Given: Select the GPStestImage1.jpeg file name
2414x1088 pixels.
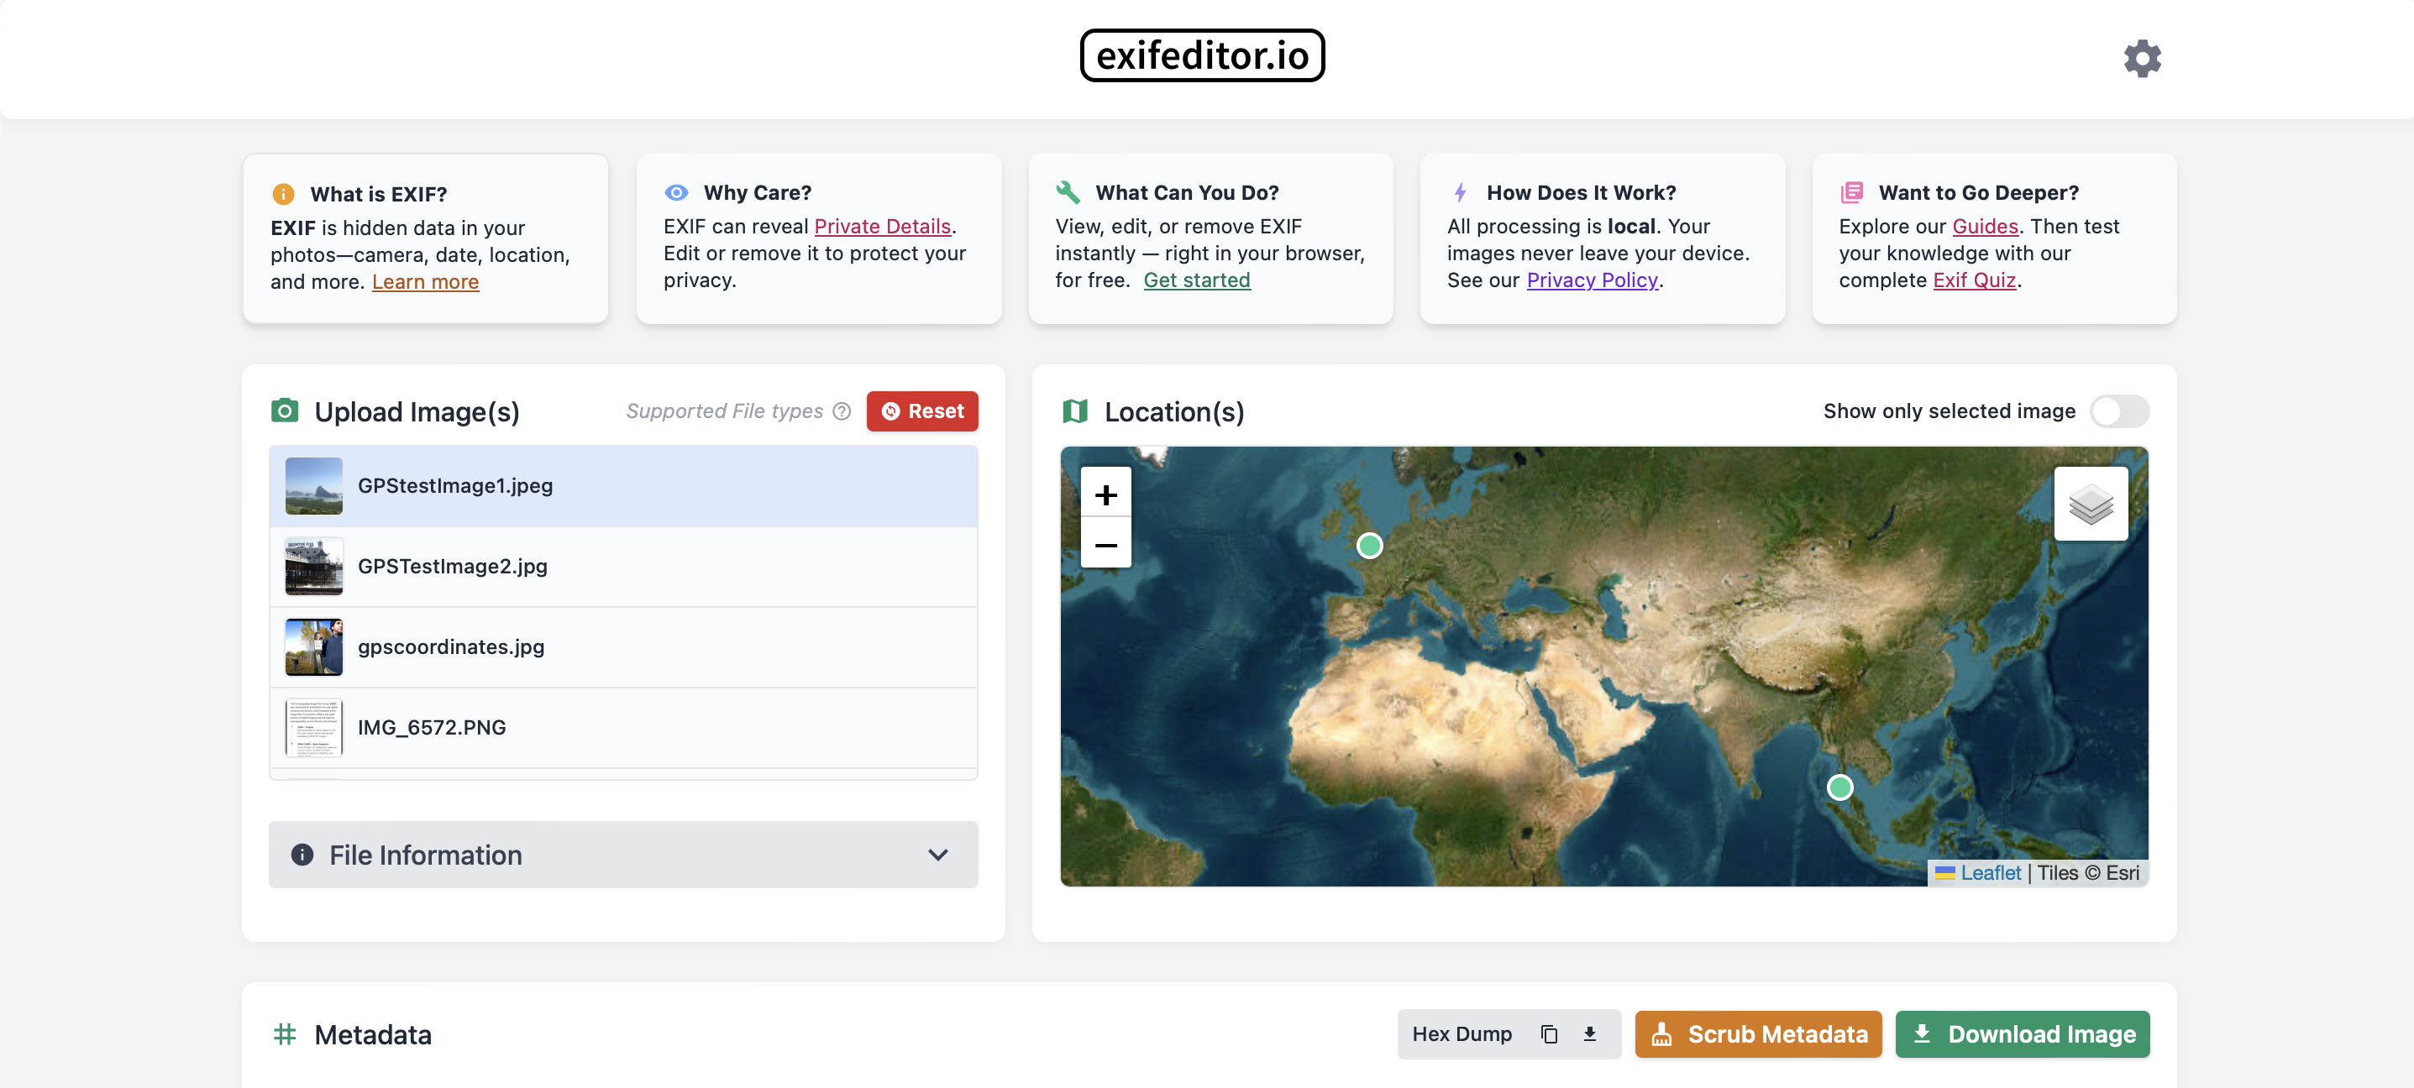Looking at the screenshot, I should click(454, 486).
